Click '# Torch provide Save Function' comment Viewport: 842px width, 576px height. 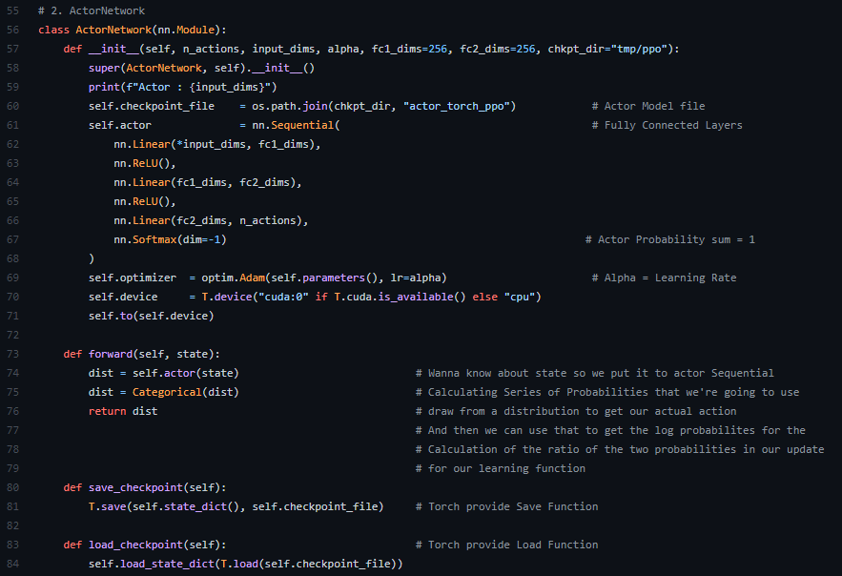(507, 506)
